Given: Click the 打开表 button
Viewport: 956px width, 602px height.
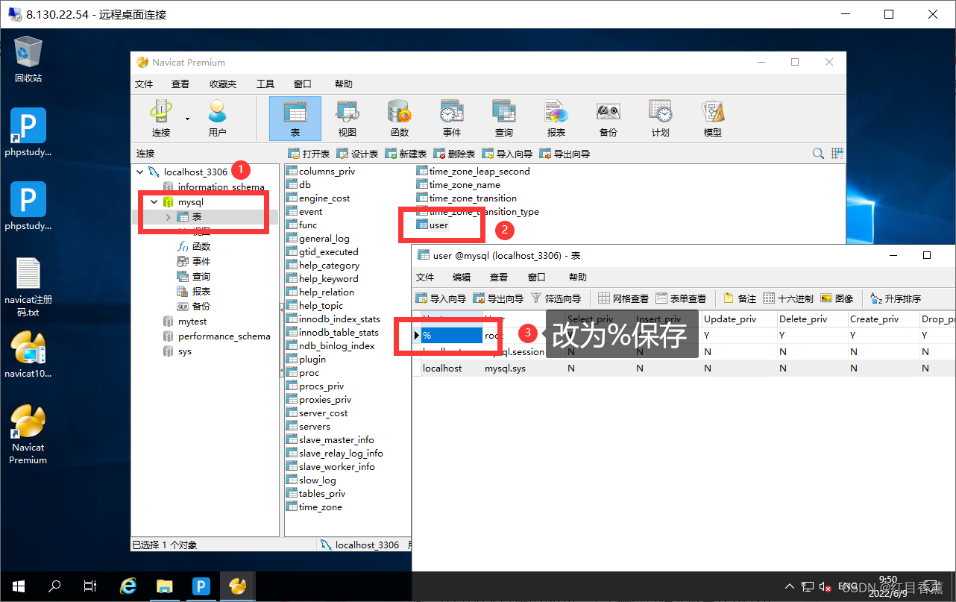Looking at the screenshot, I should click(309, 154).
